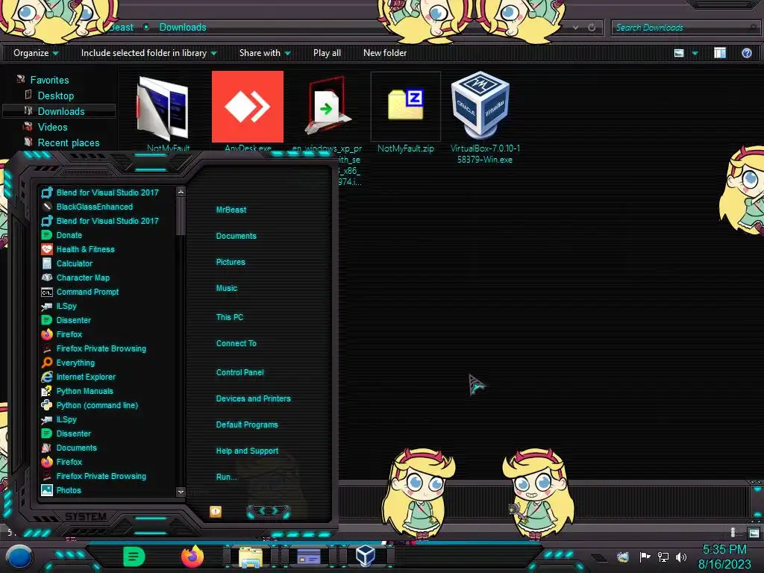Image resolution: width=764 pixels, height=573 pixels.
Task: Open the clock showing 5:35 PM
Action: click(x=724, y=557)
